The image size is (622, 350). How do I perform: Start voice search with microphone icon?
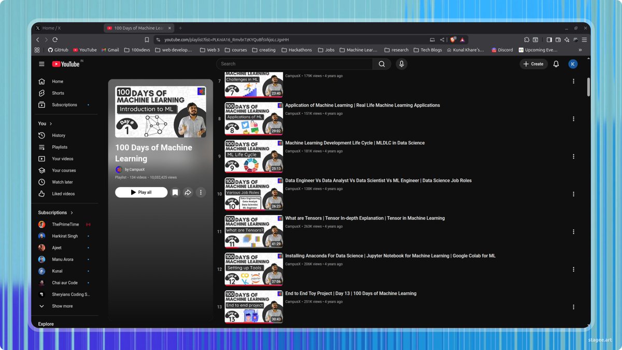click(x=401, y=64)
